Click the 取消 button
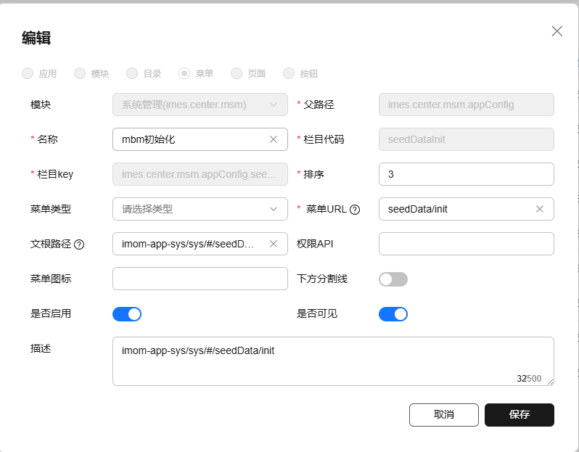 [x=444, y=415]
